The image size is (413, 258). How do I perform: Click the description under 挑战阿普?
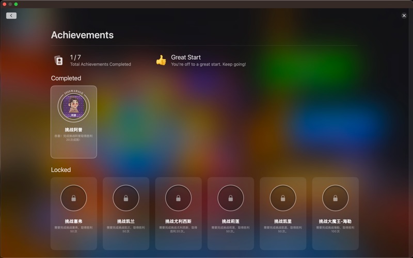coord(73,138)
